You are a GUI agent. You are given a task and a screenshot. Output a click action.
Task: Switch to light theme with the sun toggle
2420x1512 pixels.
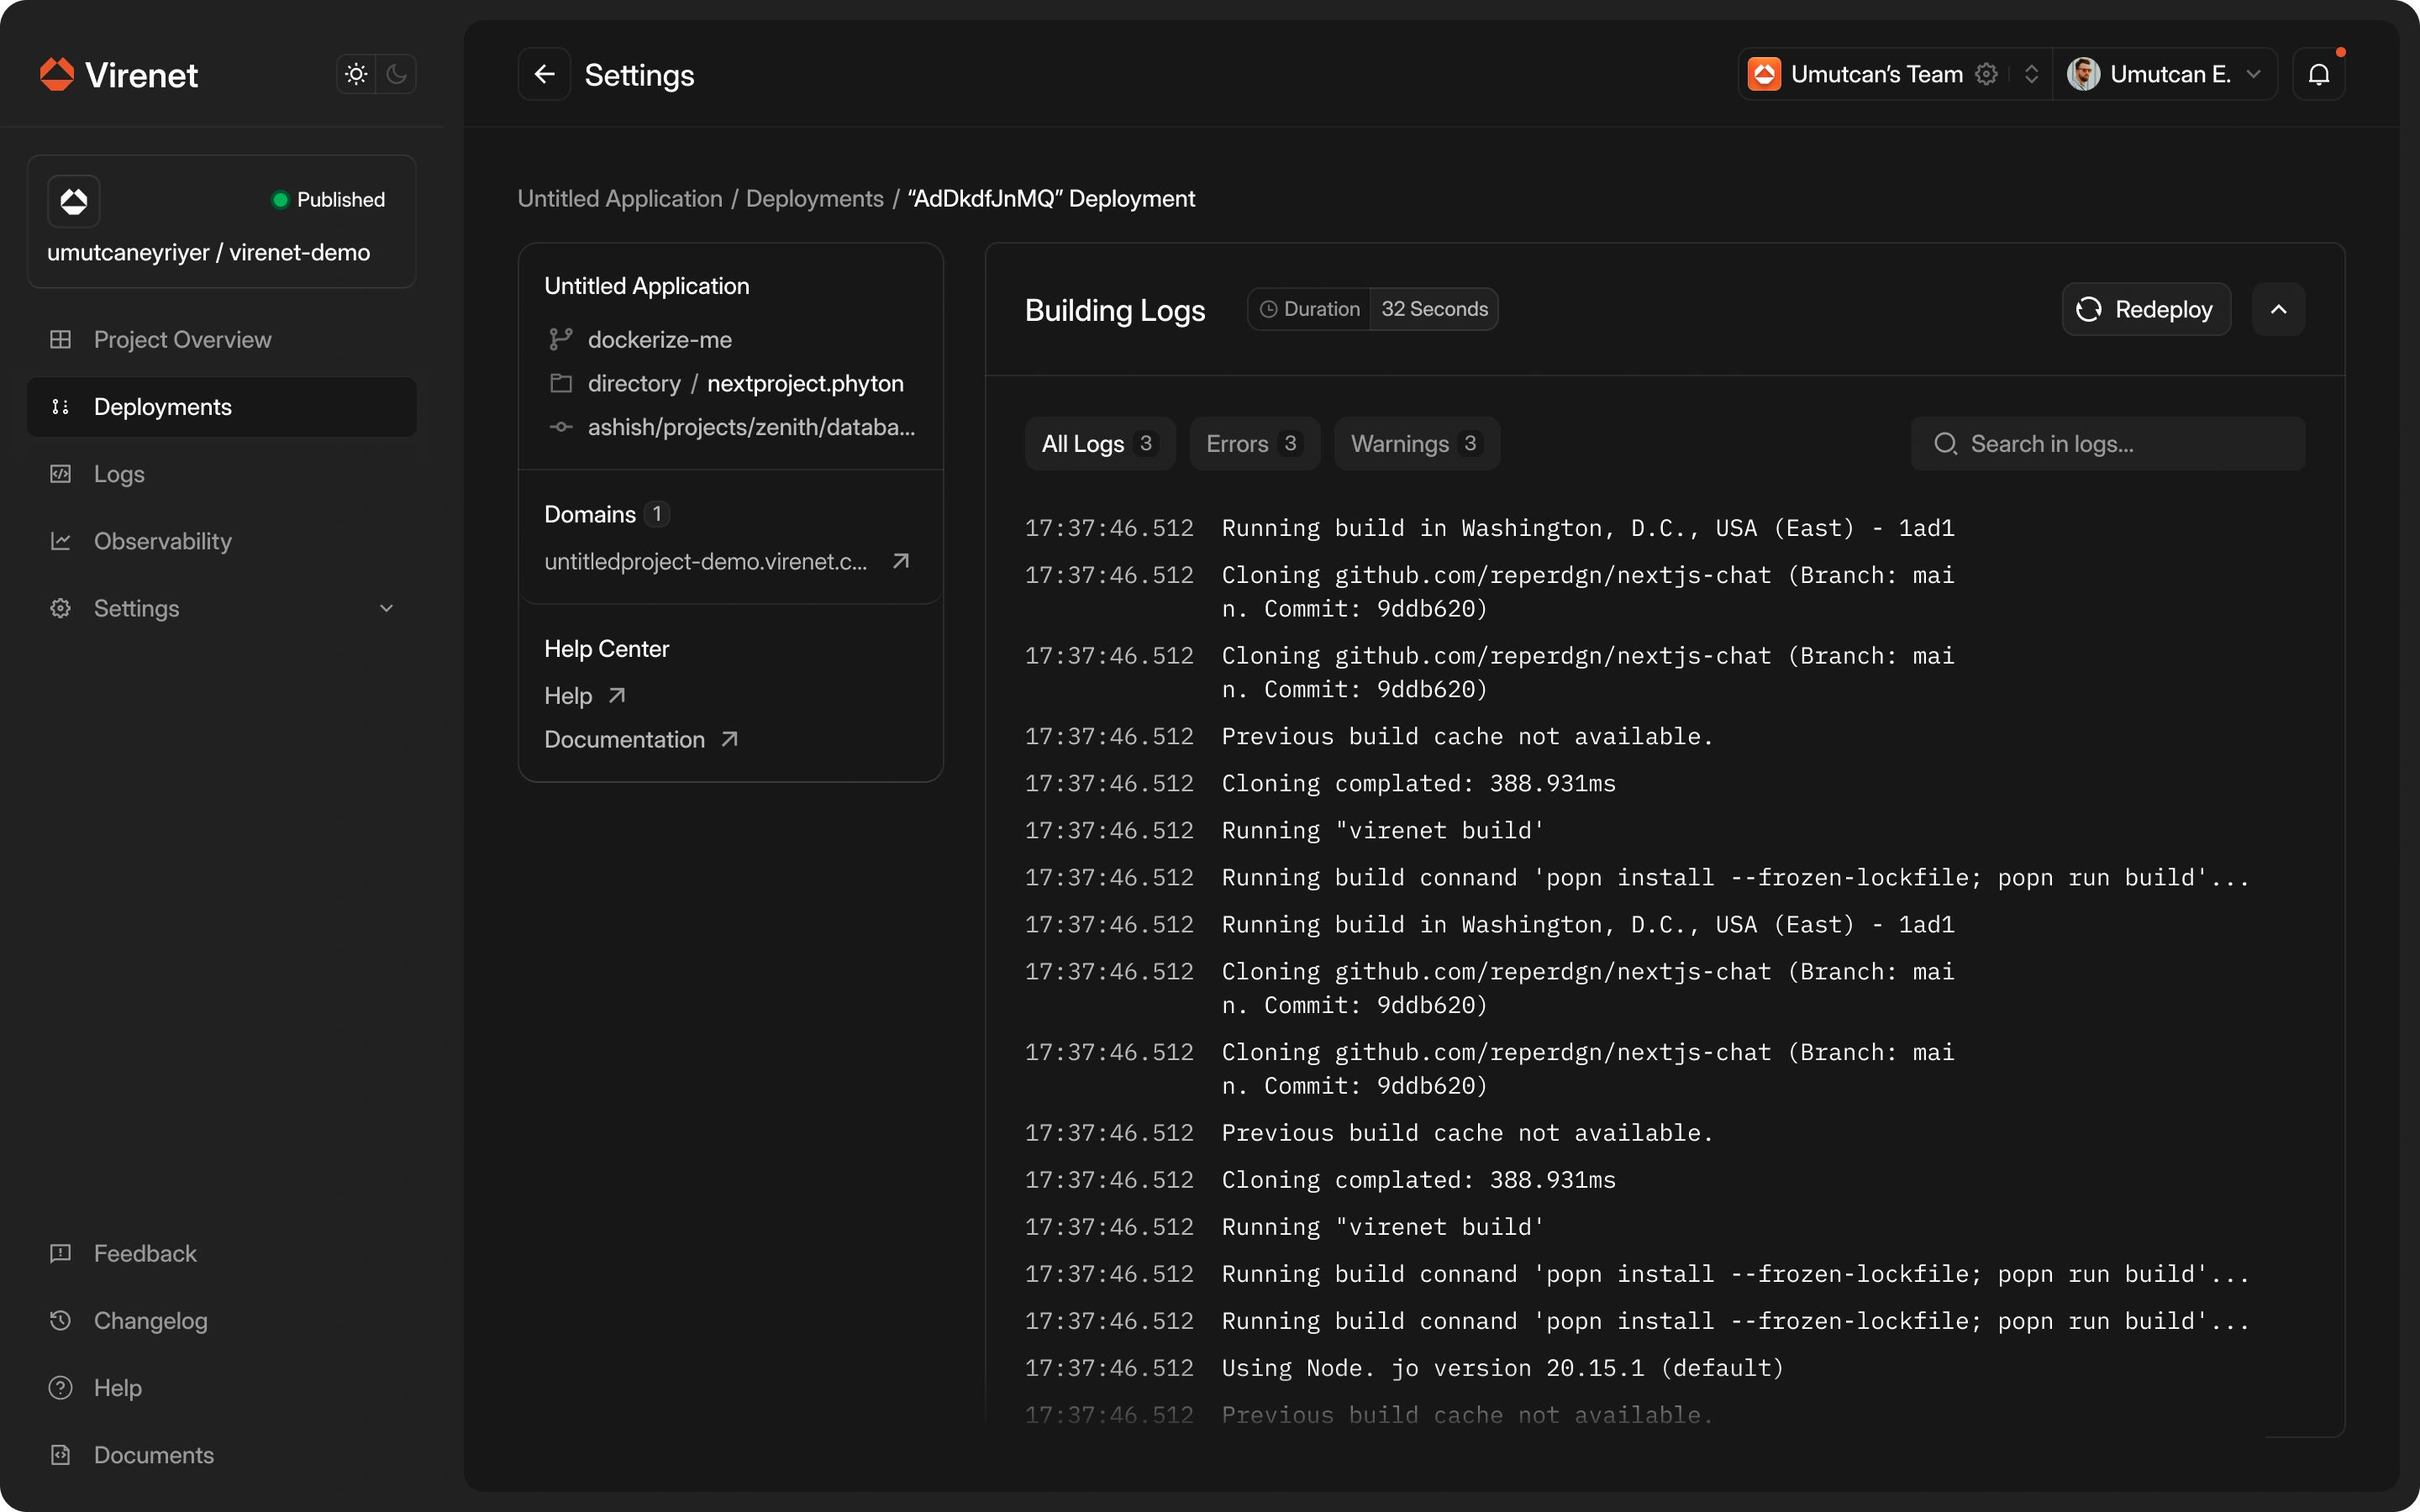point(356,74)
